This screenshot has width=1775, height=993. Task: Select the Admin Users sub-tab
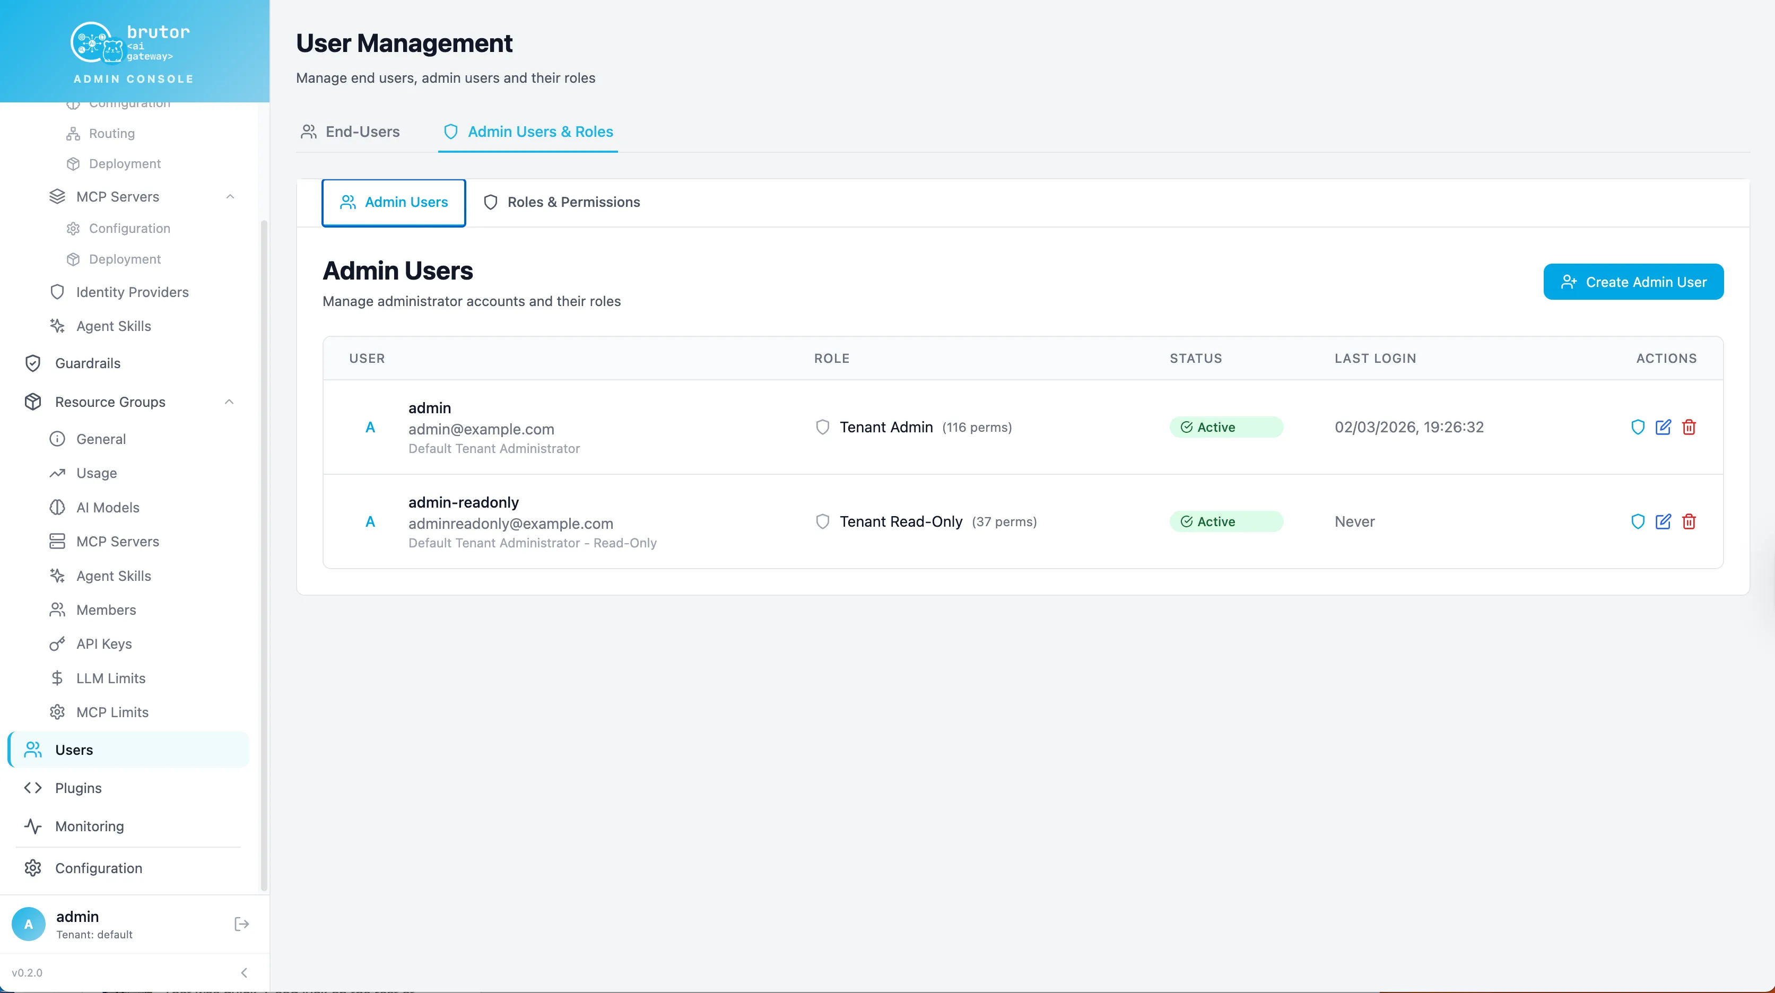coord(394,203)
